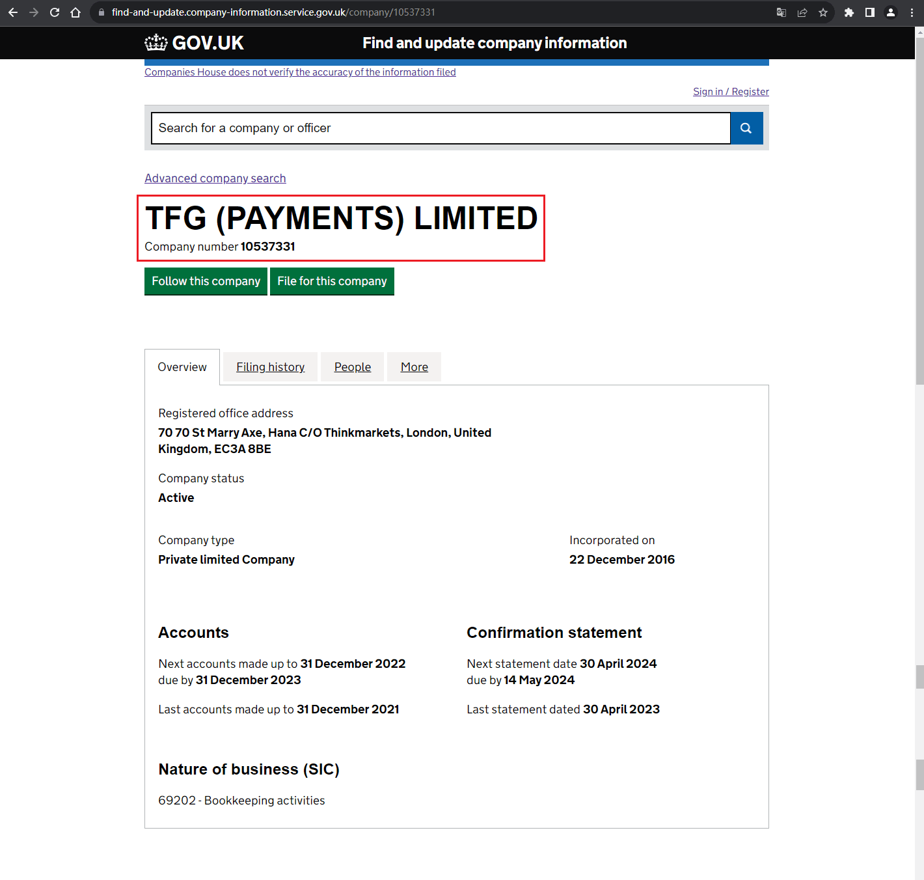Click Sign in / Register

[x=731, y=92]
